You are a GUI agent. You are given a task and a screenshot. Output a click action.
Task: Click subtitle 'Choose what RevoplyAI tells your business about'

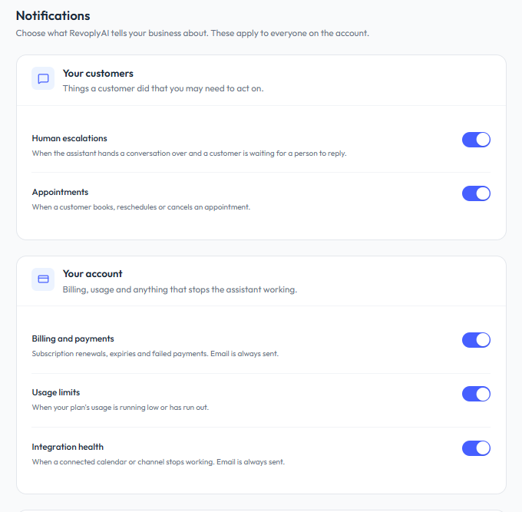click(112, 33)
